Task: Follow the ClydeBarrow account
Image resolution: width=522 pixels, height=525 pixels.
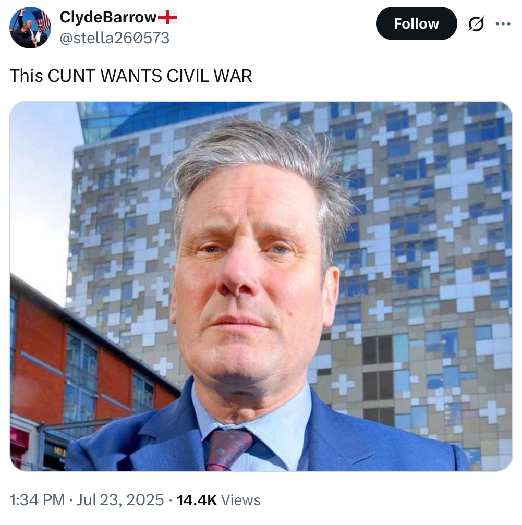Action: point(416,24)
